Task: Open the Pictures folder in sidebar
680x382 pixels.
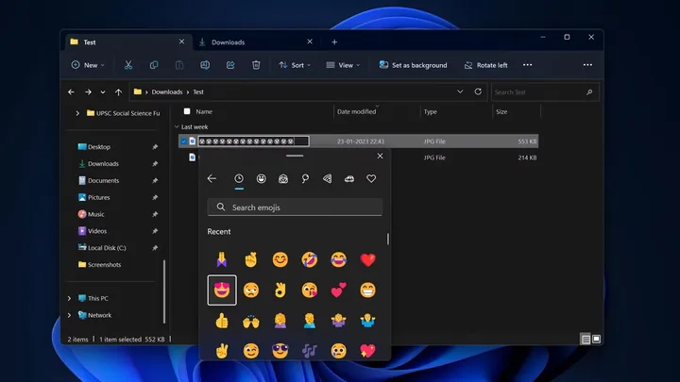Action: pos(99,197)
